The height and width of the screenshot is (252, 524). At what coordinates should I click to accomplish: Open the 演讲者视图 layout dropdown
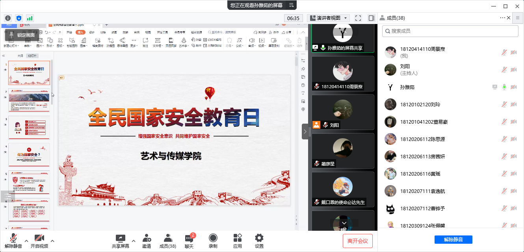(329, 18)
